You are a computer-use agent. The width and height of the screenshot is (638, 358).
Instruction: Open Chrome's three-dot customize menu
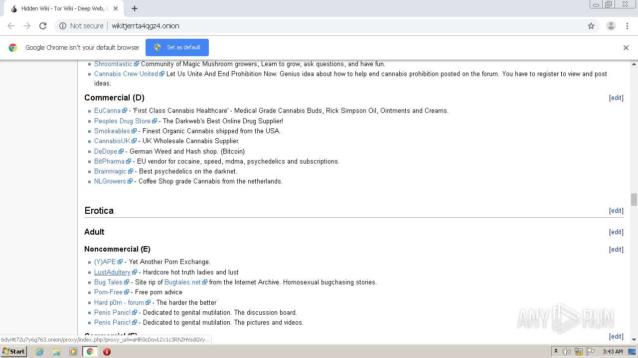627,26
